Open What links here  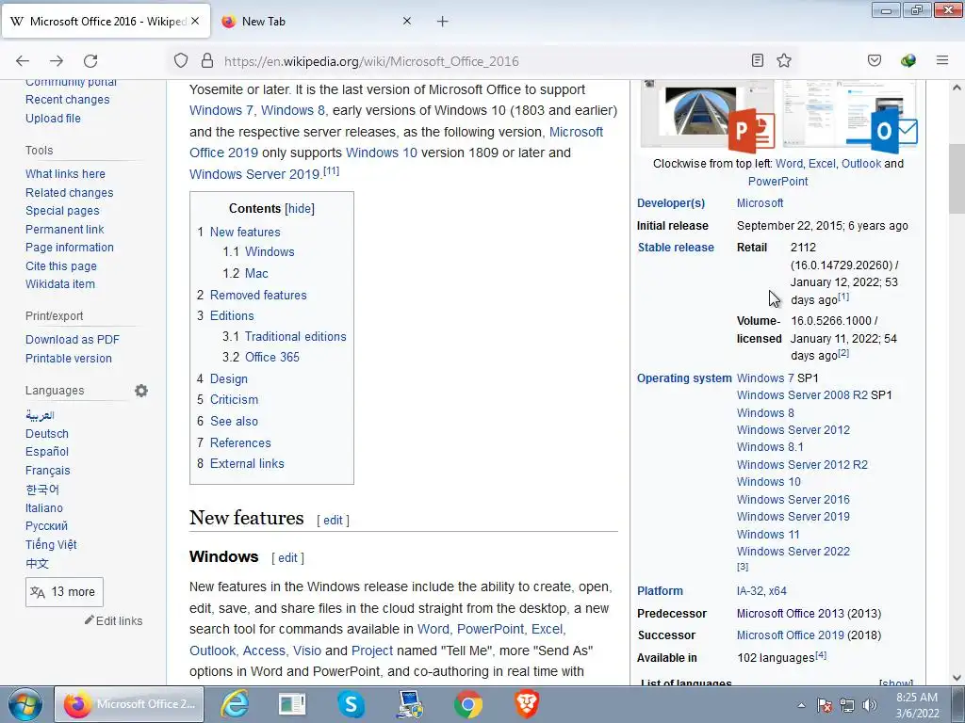[65, 174]
